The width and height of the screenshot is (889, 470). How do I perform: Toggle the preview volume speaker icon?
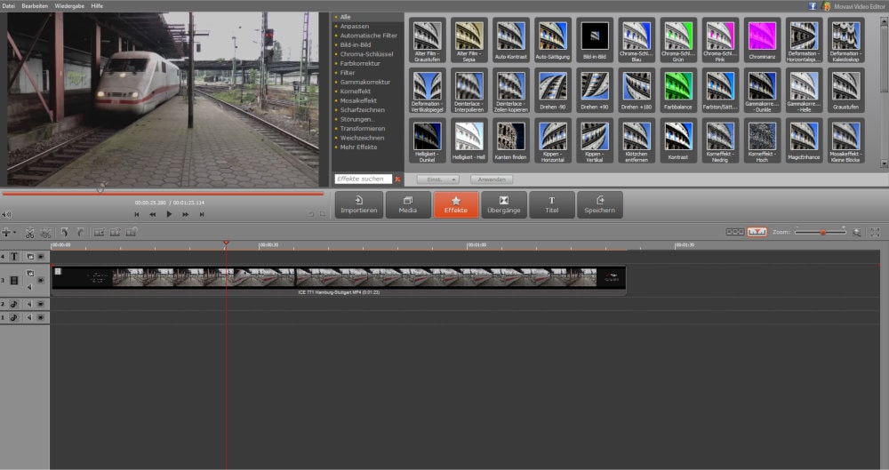point(6,215)
